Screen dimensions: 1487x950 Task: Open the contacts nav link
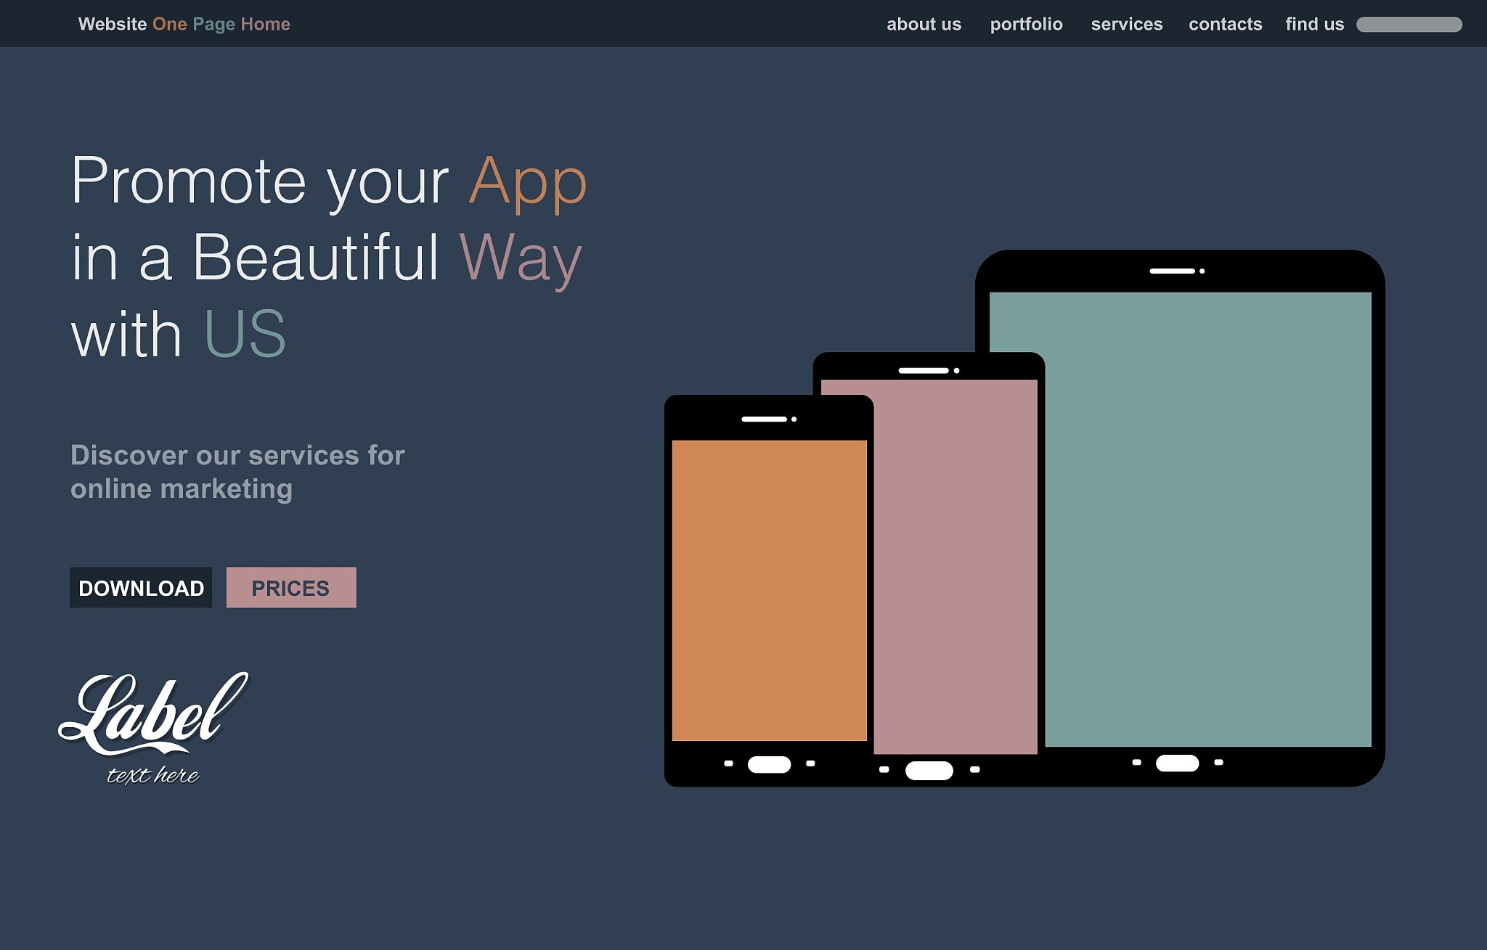pyautogui.click(x=1225, y=24)
